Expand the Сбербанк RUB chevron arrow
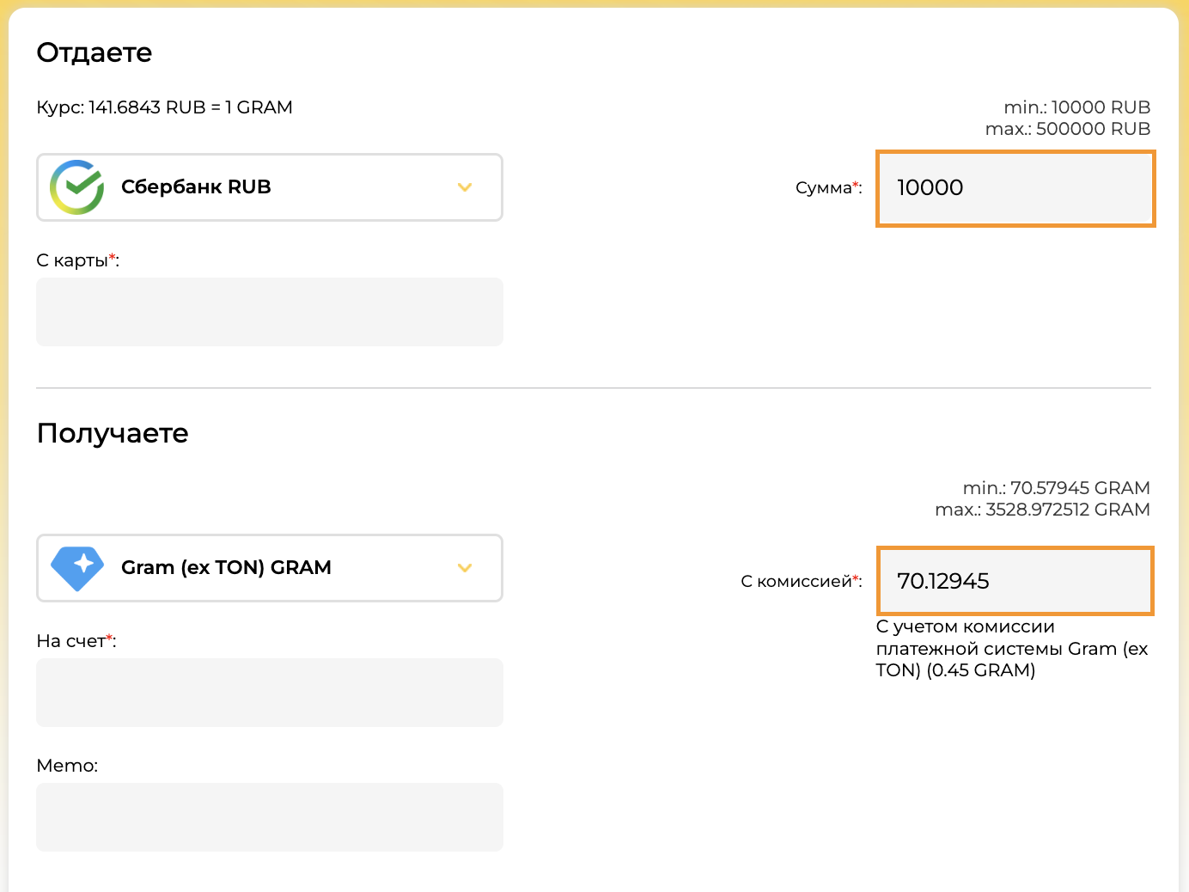This screenshot has width=1189, height=892. click(465, 187)
